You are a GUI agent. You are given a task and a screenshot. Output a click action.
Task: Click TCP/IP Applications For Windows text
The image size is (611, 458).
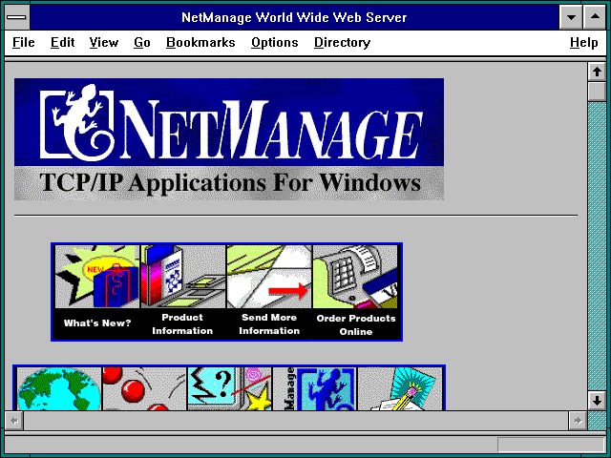[230, 182]
